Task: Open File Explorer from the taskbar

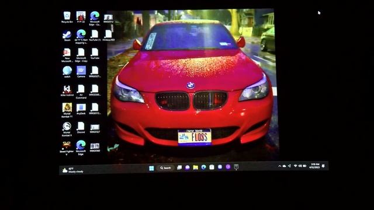Action: 196,167
